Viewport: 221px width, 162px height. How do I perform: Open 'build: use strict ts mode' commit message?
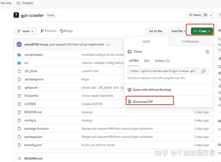(98, 145)
